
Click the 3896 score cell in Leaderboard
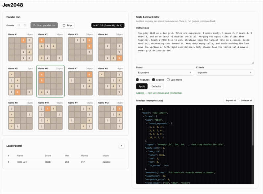pyautogui.click(x=48, y=162)
